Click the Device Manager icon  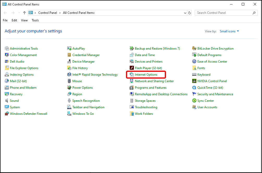tap(69, 62)
